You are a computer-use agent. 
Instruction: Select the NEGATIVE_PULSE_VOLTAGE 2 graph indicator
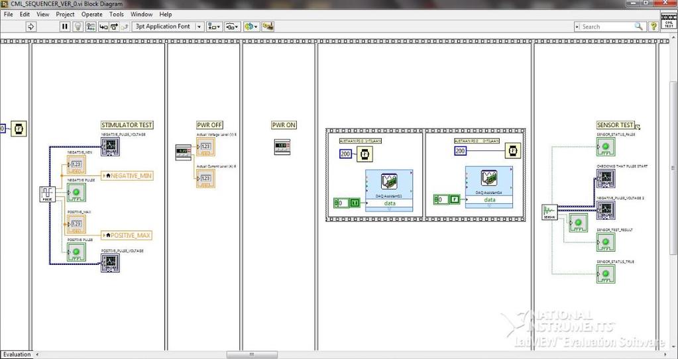pos(606,210)
